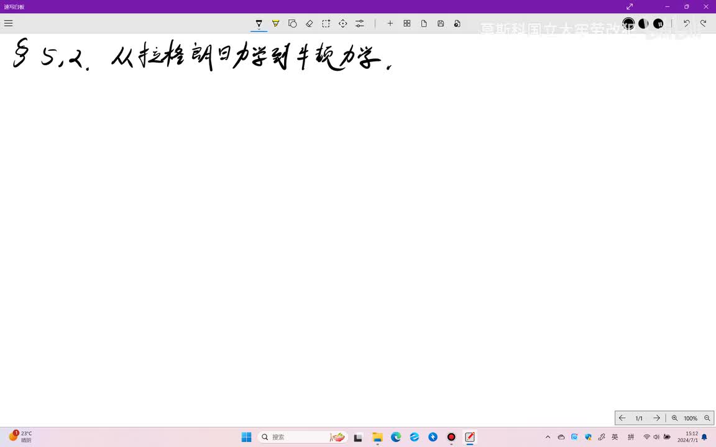
Task: Open the Windows Start menu
Action: 246,437
